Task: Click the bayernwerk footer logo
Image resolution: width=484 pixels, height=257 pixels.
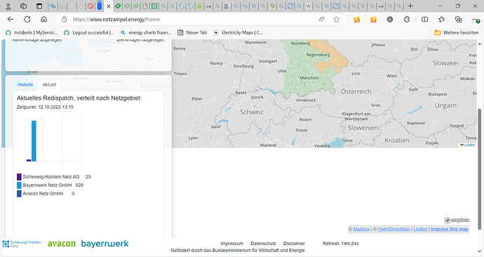Action: coord(105,244)
